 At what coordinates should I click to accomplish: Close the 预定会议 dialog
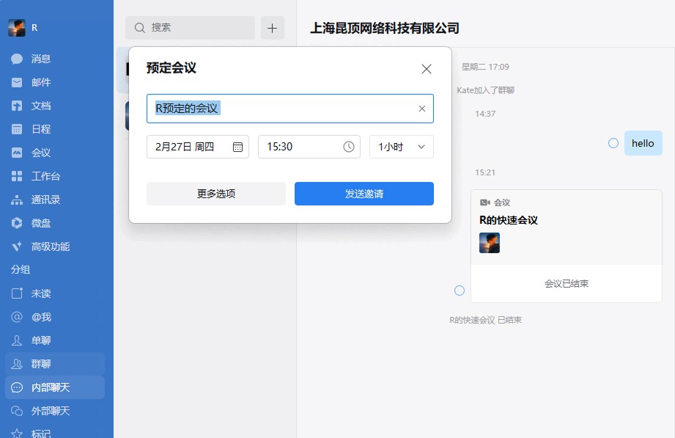(426, 69)
